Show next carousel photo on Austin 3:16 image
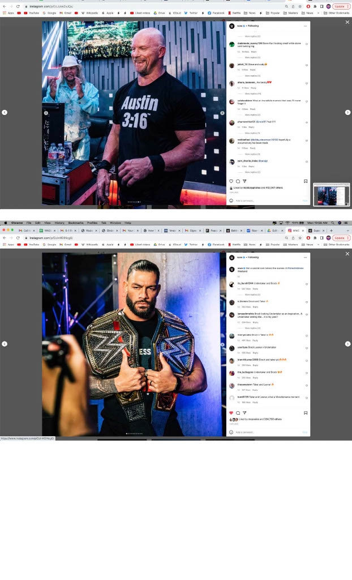Viewport: 352px width, 580px height. click(x=222, y=113)
